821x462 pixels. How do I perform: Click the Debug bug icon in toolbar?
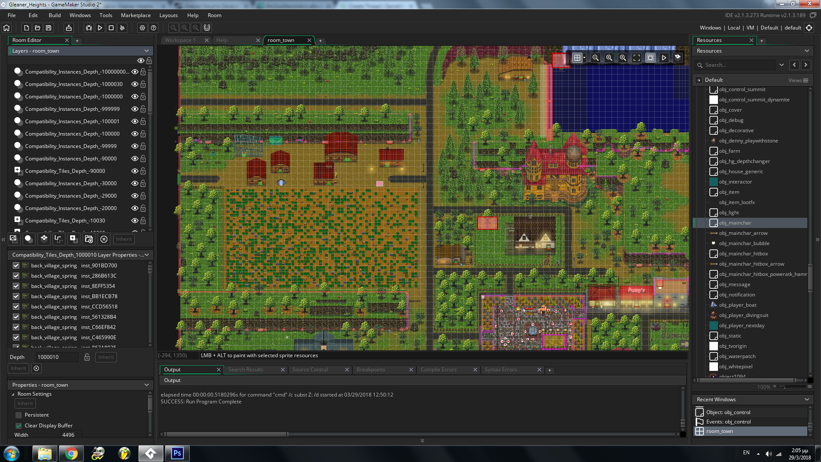pos(89,28)
